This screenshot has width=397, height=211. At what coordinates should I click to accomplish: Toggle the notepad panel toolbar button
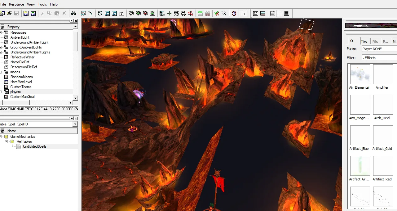point(273,13)
